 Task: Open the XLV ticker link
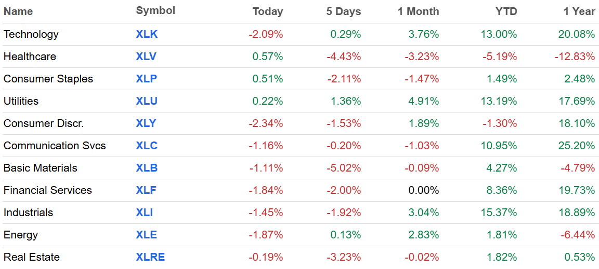tap(146, 57)
